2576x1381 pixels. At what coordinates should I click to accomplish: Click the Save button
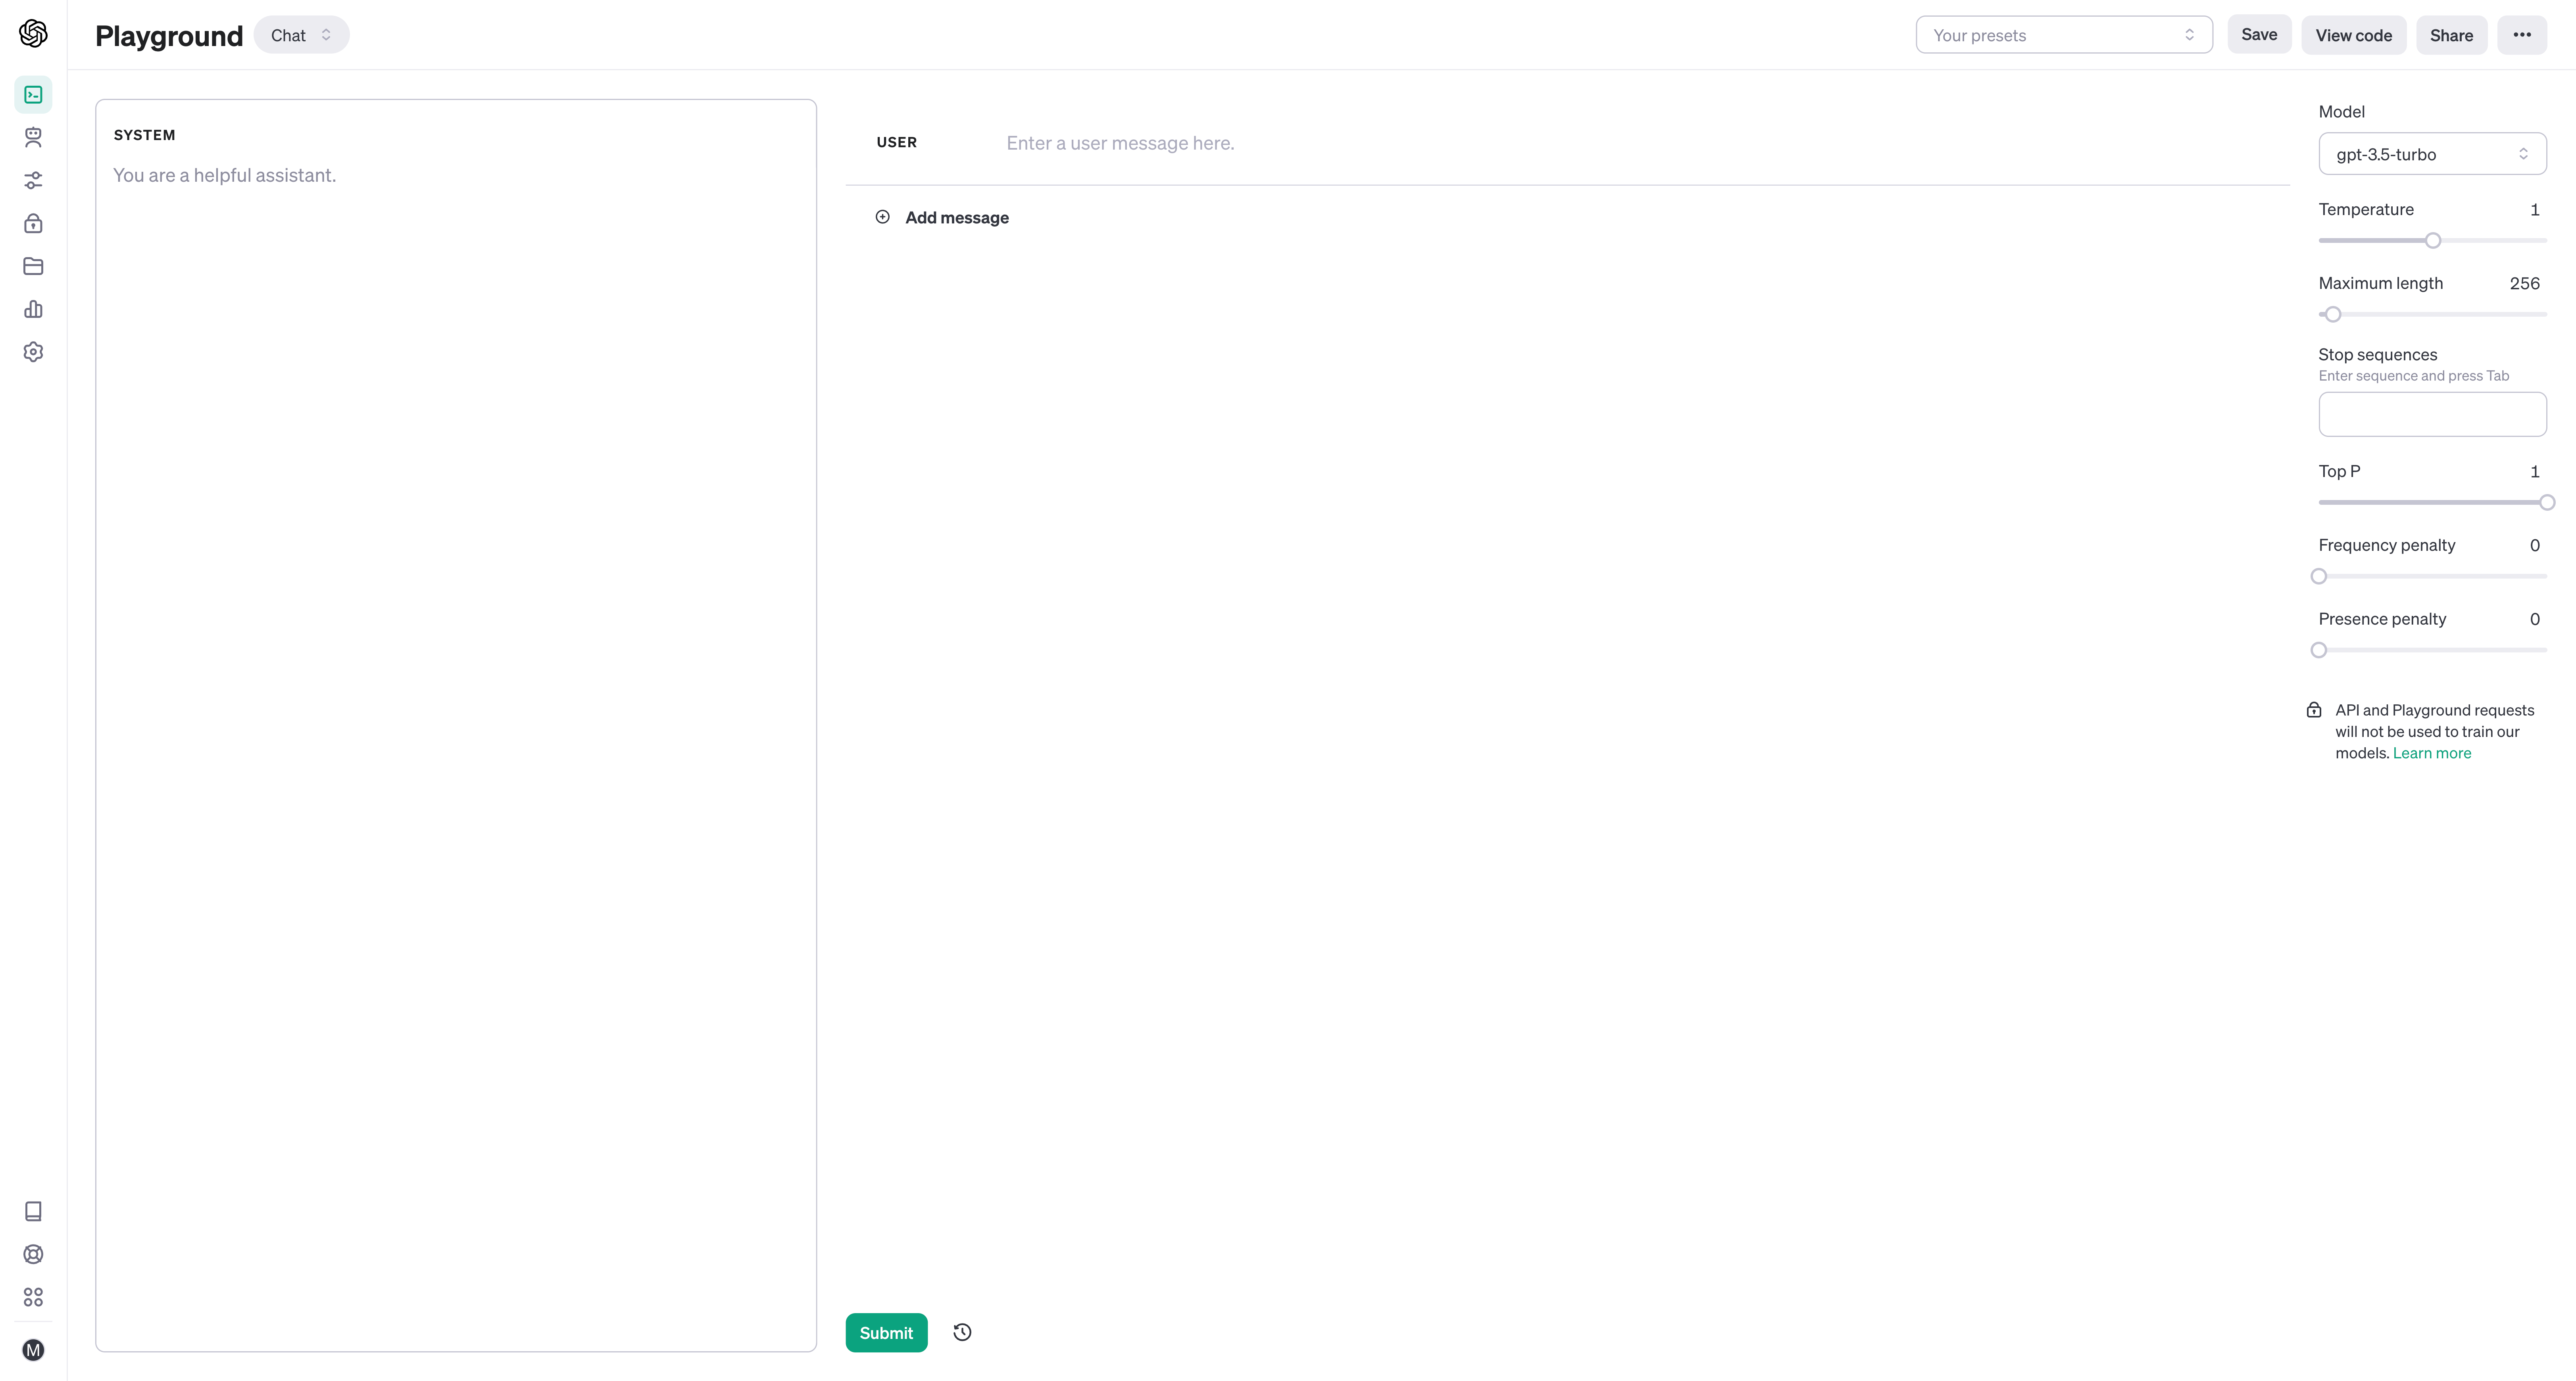(2259, 35)
